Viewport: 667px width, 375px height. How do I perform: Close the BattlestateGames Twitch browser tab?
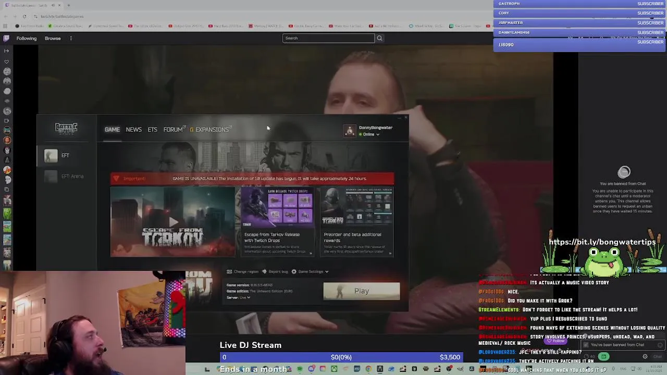[x=59, y=5]
